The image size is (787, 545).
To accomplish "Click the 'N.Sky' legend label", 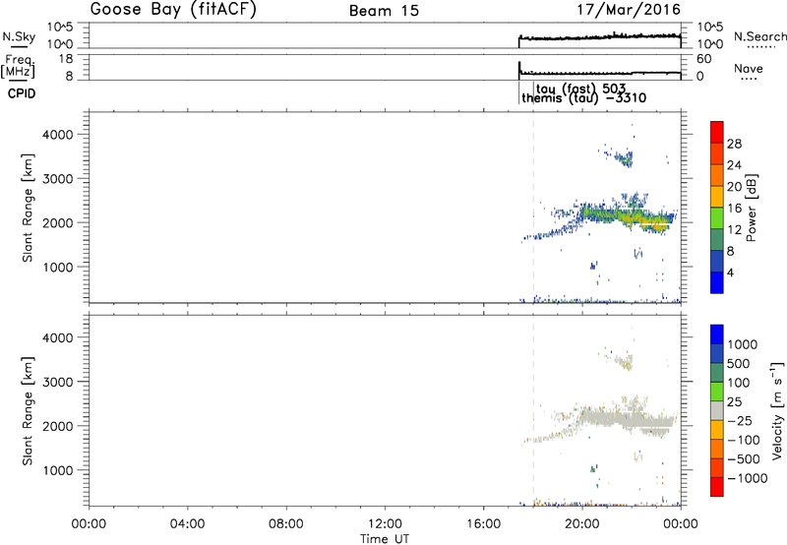I will 19,36.
